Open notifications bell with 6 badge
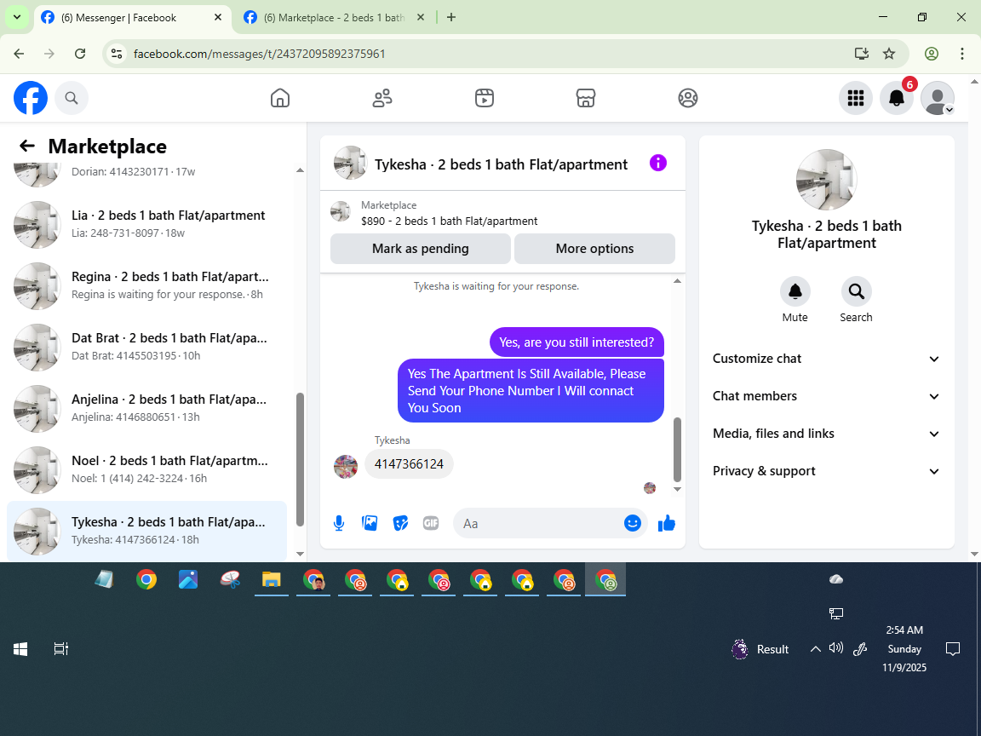Viewport: 981px width, 736px height. (897, 98)
